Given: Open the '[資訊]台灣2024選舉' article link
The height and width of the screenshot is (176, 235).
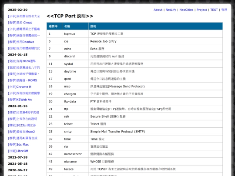Looking at the screenshot, I should [x=22, y=61].
